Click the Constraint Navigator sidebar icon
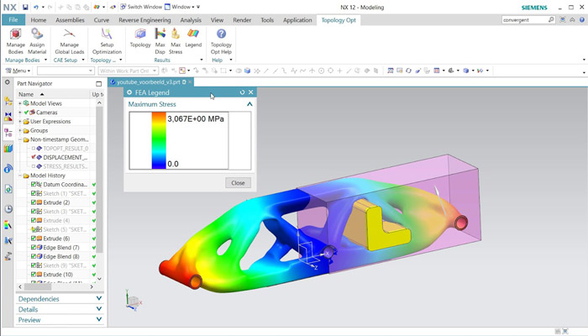 8,116
